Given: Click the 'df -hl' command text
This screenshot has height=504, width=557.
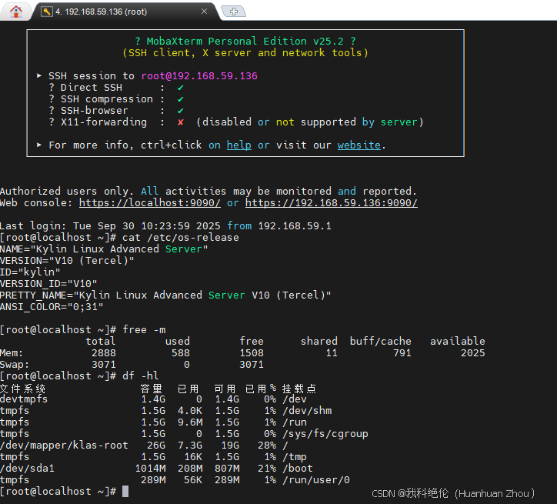Looking at the screenshot, I should 140,375.
